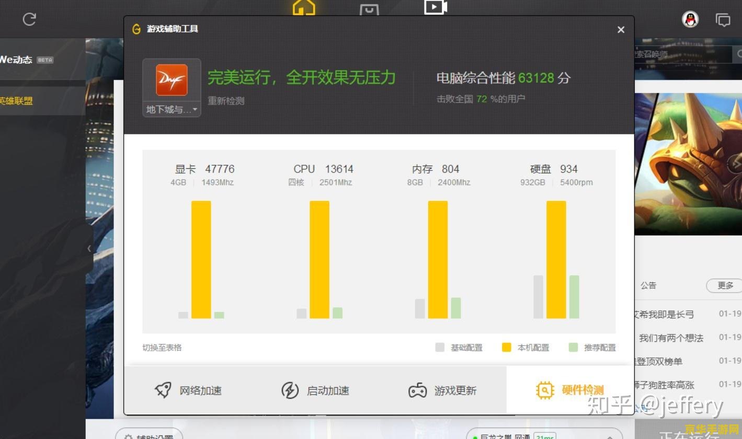
Task: Open news item 我们有两个想法
Action: coord(671,338)
